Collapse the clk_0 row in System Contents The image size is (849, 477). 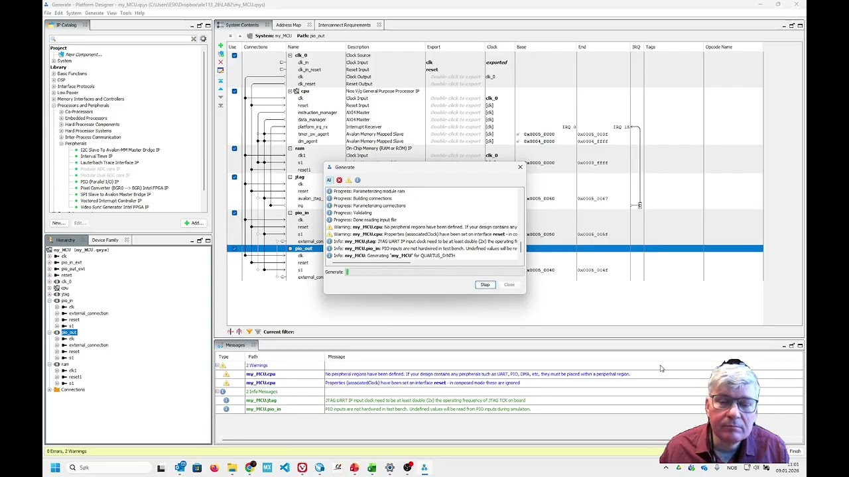[x=290, y=55]
